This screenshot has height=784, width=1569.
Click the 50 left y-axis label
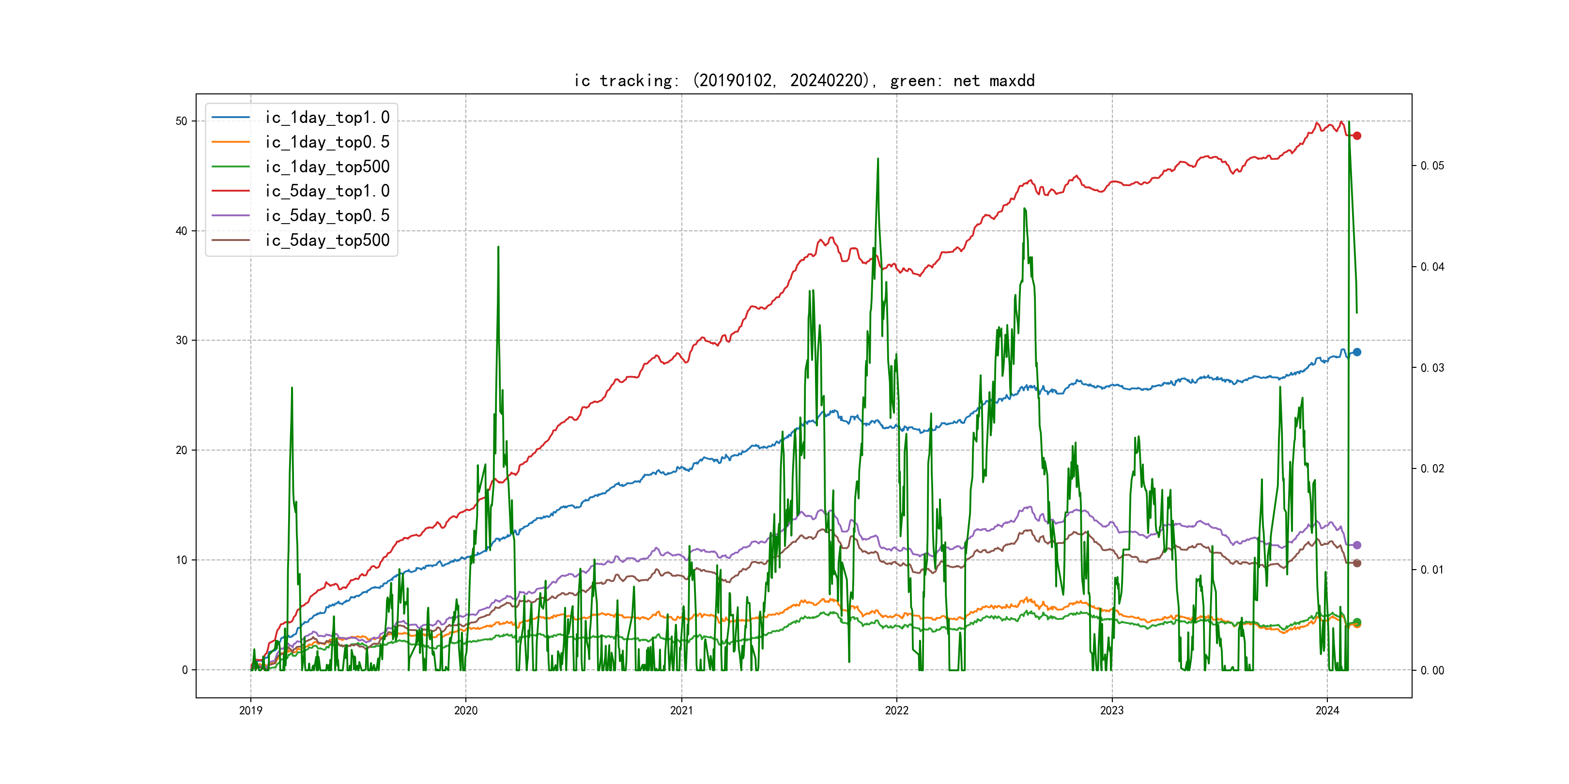tap(182, 121)
